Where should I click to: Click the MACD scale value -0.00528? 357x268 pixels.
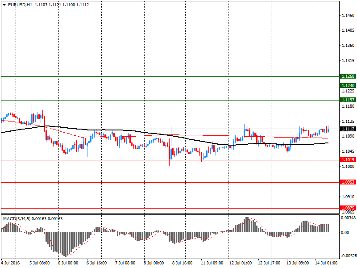[x=348, y=256]
